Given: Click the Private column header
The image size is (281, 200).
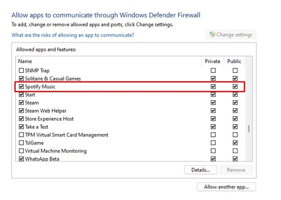Looking at the screenshot, I should tap(213, 61).
